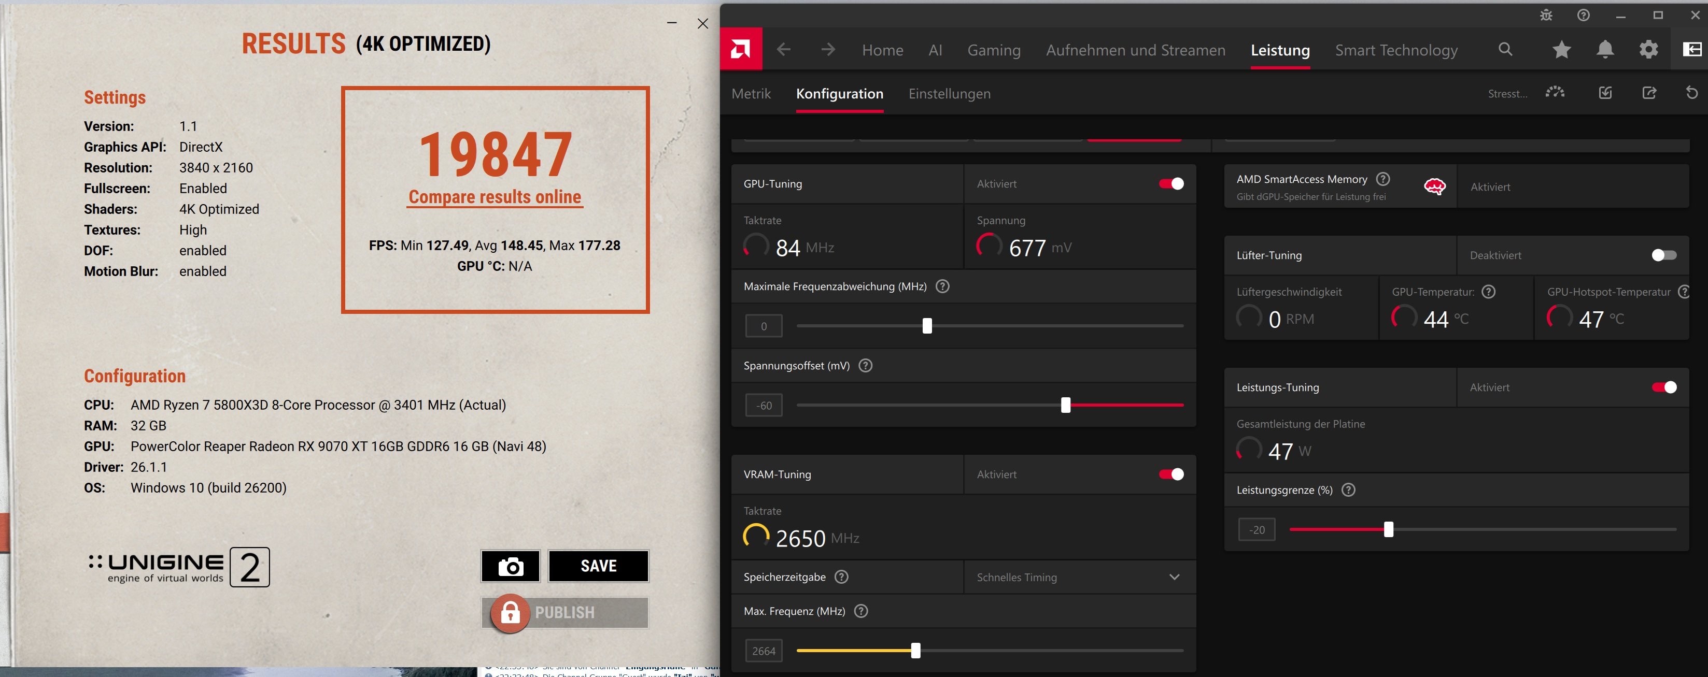
Task: Open the Gaming menu tab
Action: click(993, 50)
